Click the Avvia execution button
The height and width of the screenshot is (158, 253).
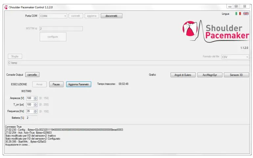[x=39, y=84]
